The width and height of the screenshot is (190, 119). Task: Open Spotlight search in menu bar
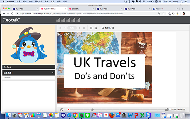[x=181, y=2]
